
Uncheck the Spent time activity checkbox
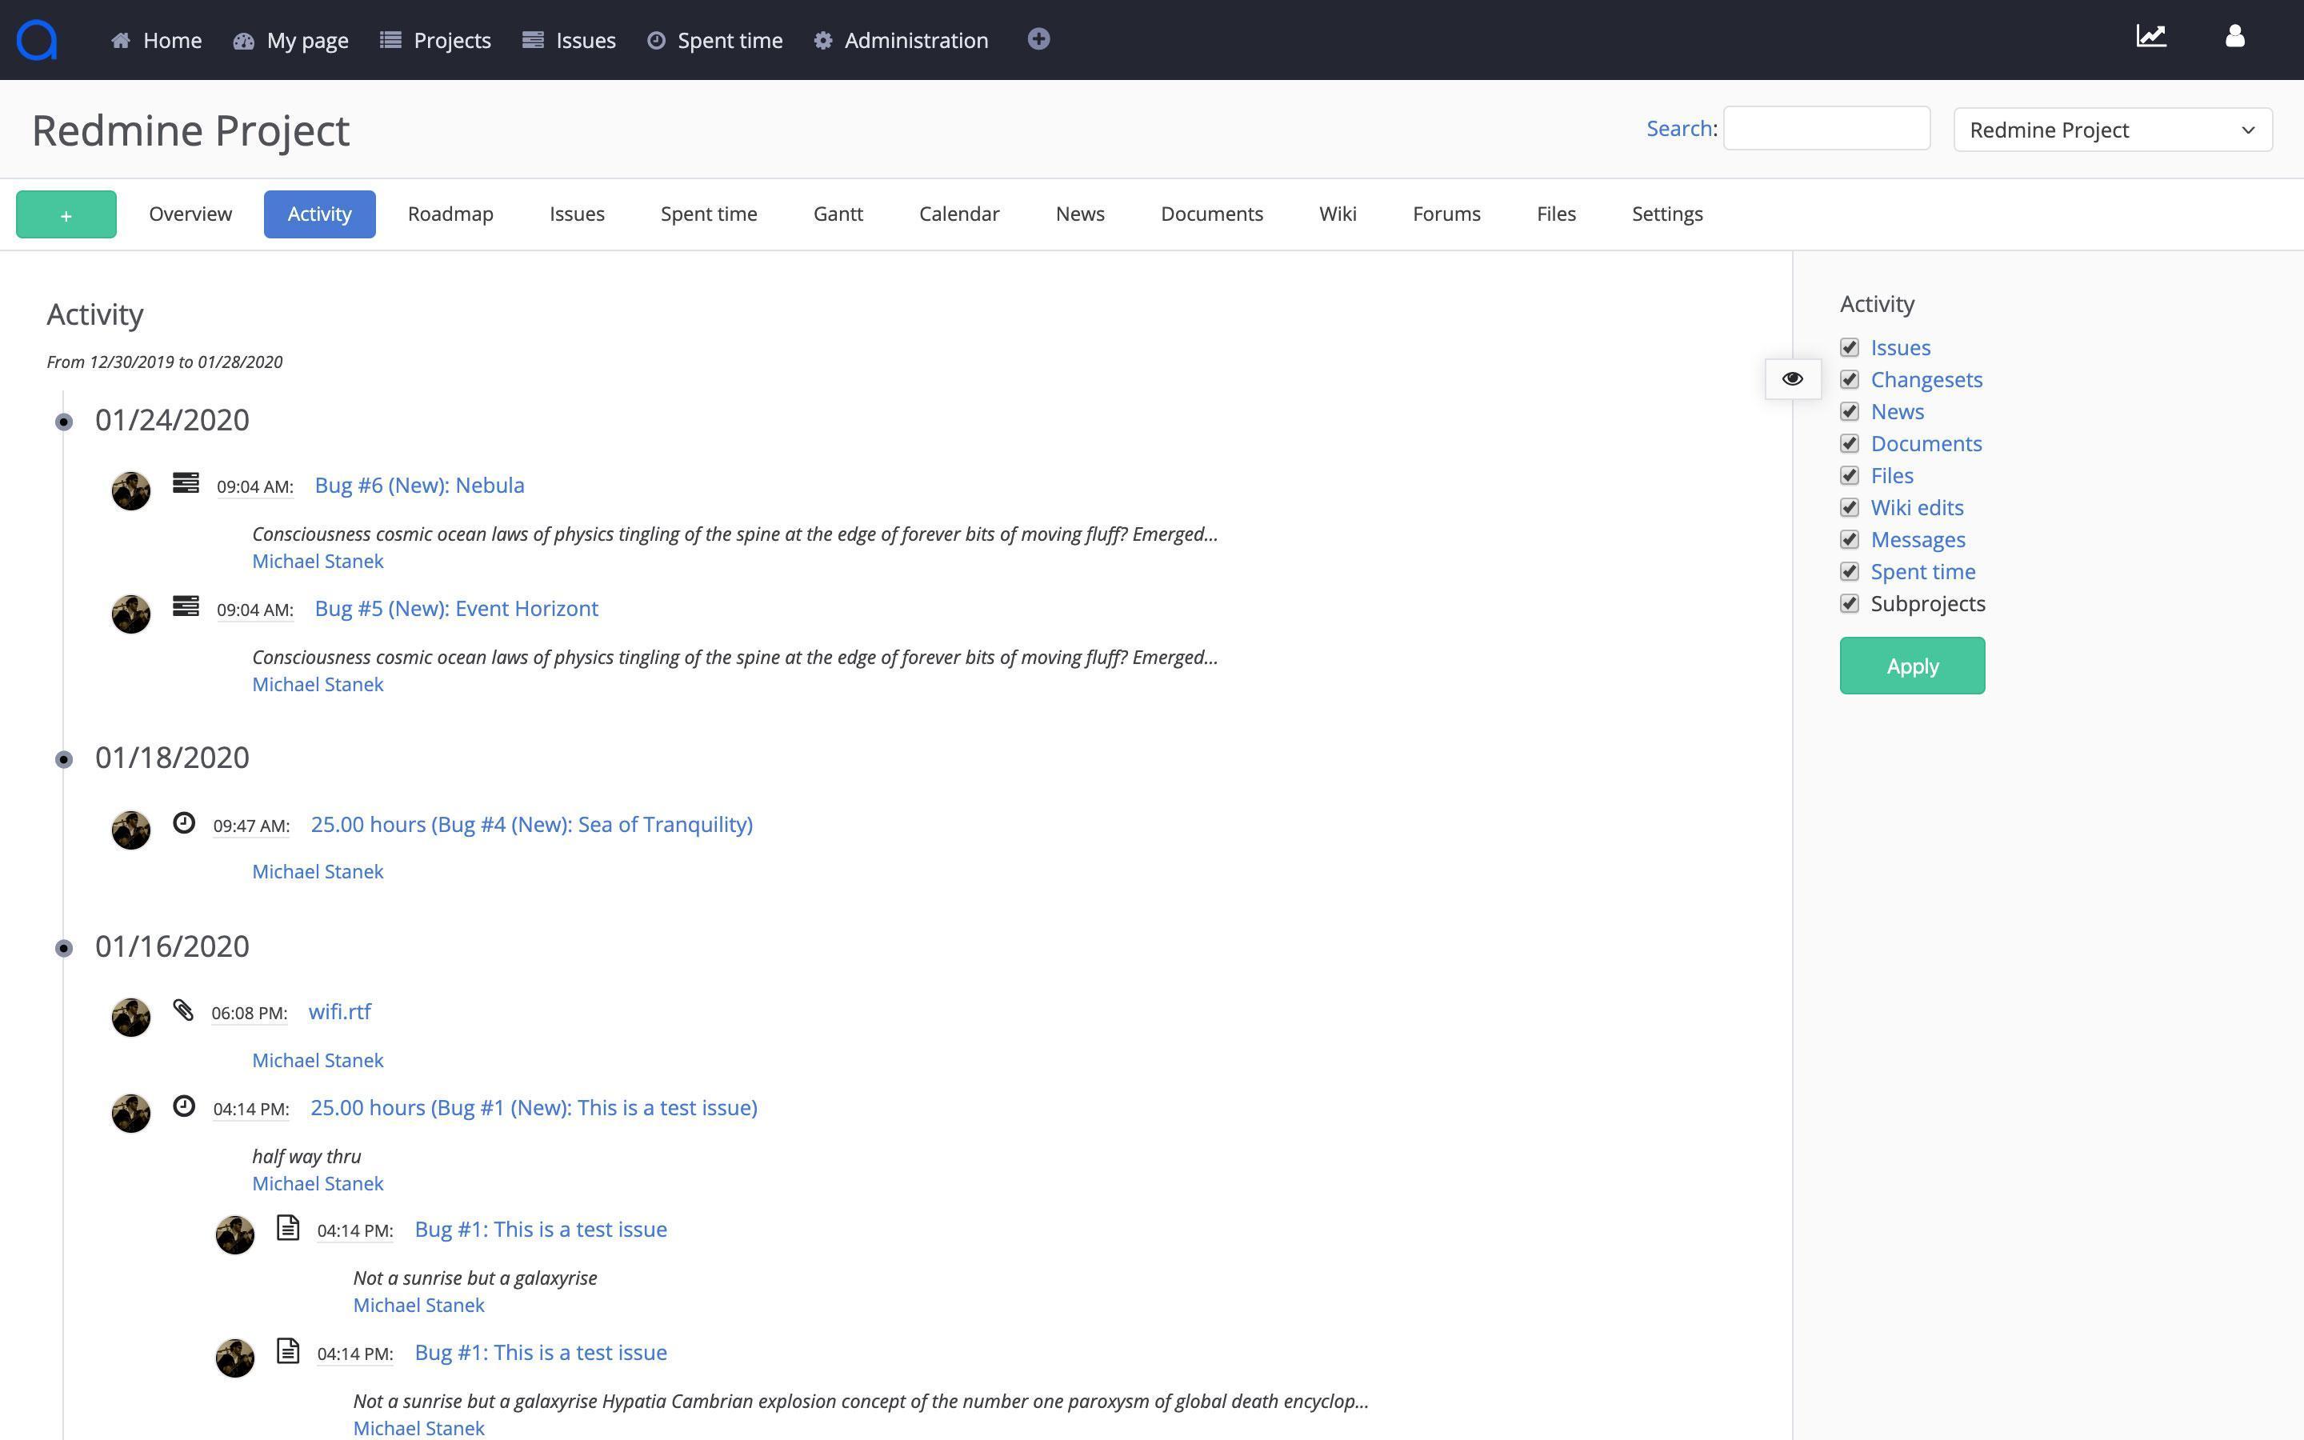pyautogui.click(x=1850, y=571)
